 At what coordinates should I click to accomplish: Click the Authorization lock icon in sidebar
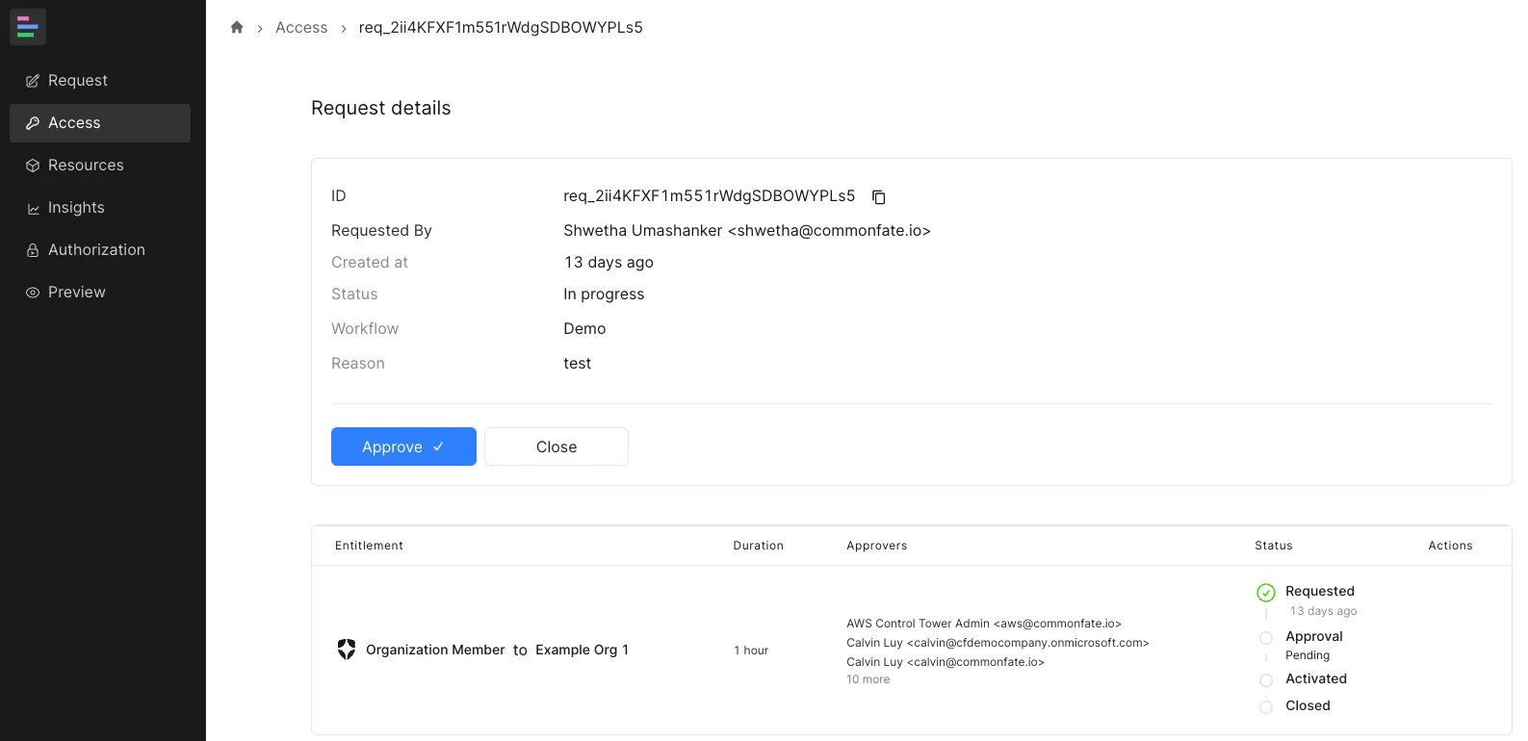[33, 250]
